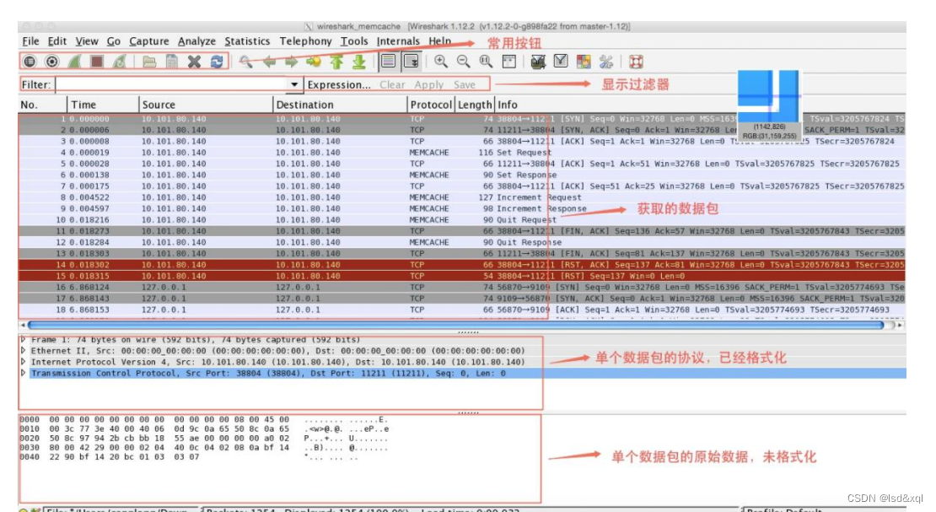This screenshot has height=512, width=936.
Task: Sort by the Source column header
Action: click(x=206, y=105)
